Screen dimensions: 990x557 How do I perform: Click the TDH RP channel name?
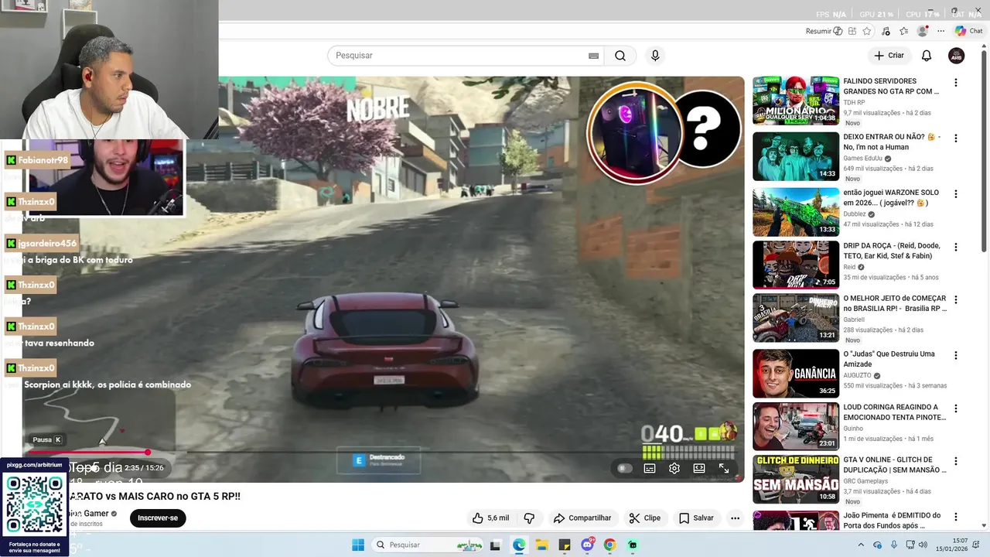point(854,102)
